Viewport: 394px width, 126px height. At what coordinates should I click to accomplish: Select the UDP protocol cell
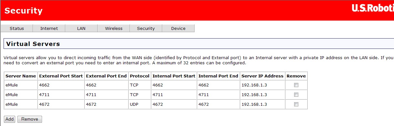click(140, 104)
